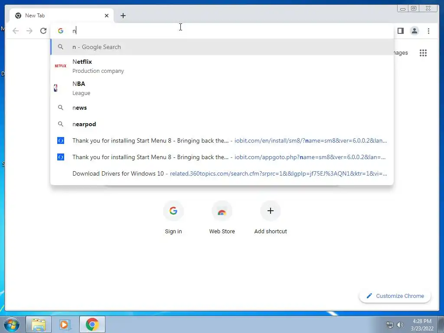The image size is (444, 333).
Task: Click the reload page icon
Action: coord(43,31)
